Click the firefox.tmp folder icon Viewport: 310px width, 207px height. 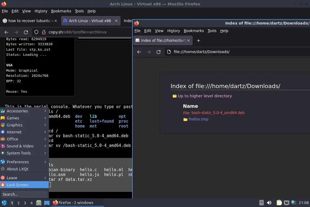(185, 119)
